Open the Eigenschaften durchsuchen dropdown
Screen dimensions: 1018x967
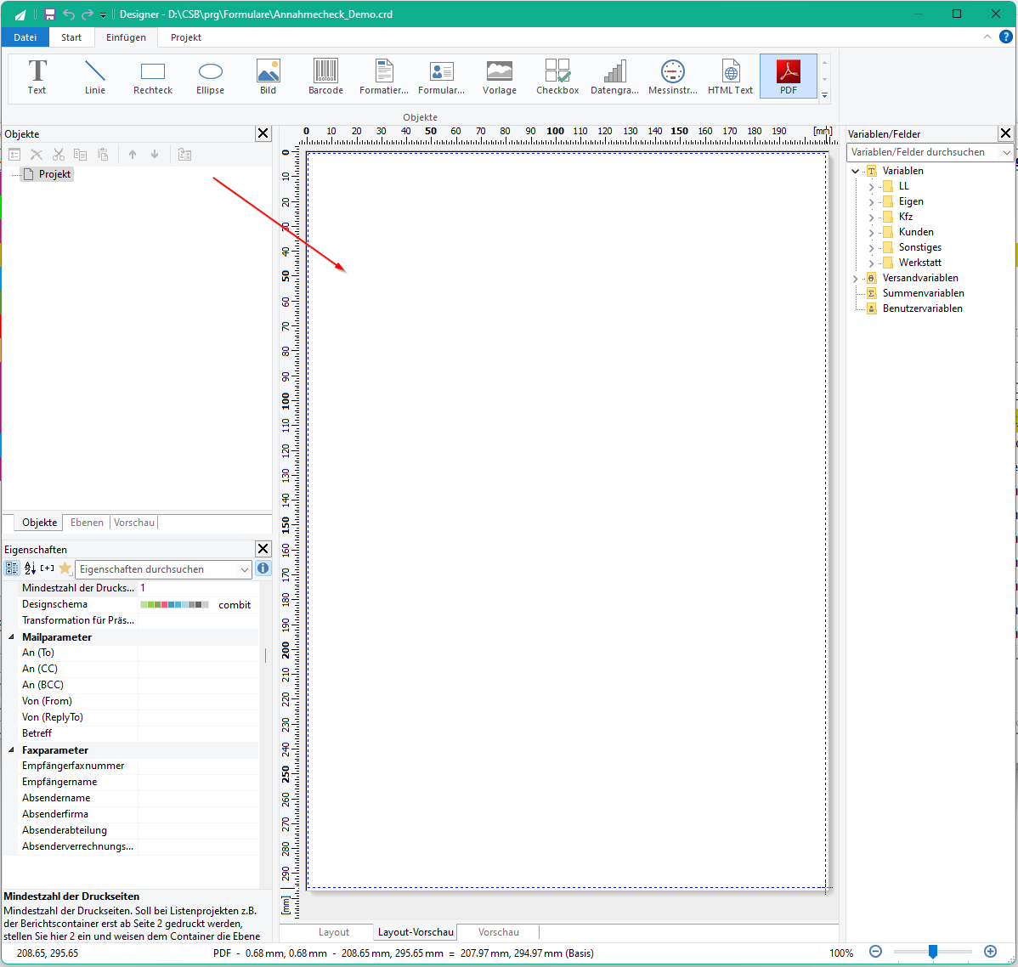(x=244, y=569)
